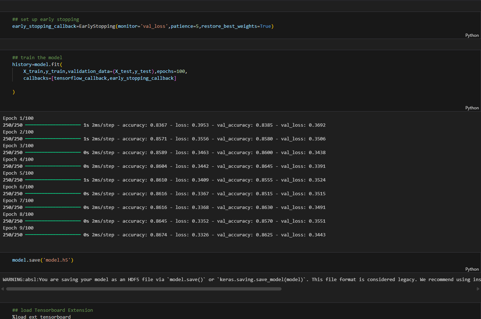Click the 'Epoch 2/100' output line
481x319 pixels.
pyautogui.click(x=18, y=132)
